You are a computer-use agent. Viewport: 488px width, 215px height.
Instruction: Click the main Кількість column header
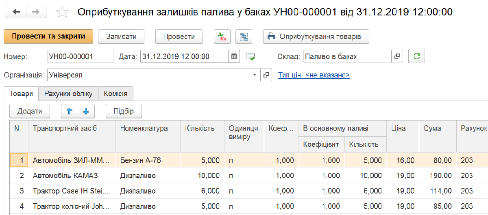(x=202, y=136)
